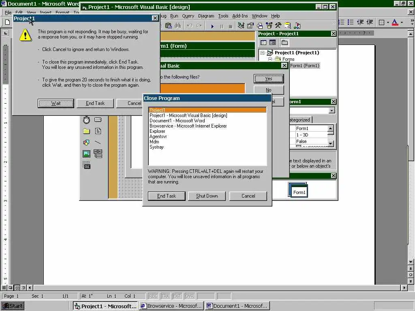Screen dimensions: 415x311
Task: Select the Line control in the toolbox
Action: point(98,143)
